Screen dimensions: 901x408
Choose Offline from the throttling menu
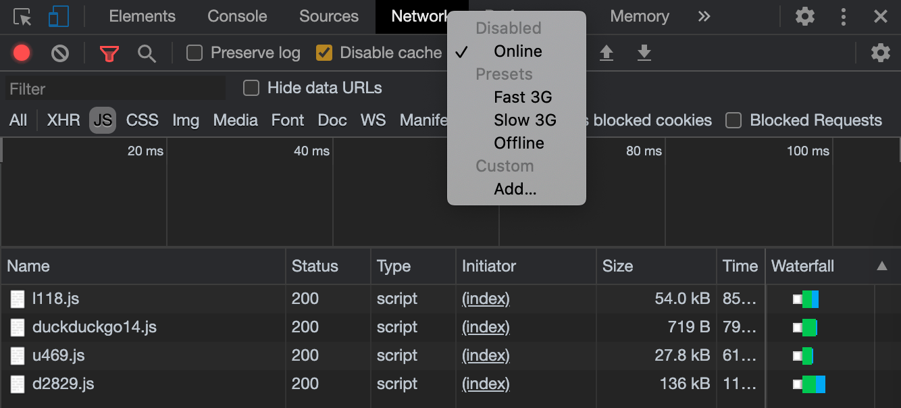pos(519,143)
